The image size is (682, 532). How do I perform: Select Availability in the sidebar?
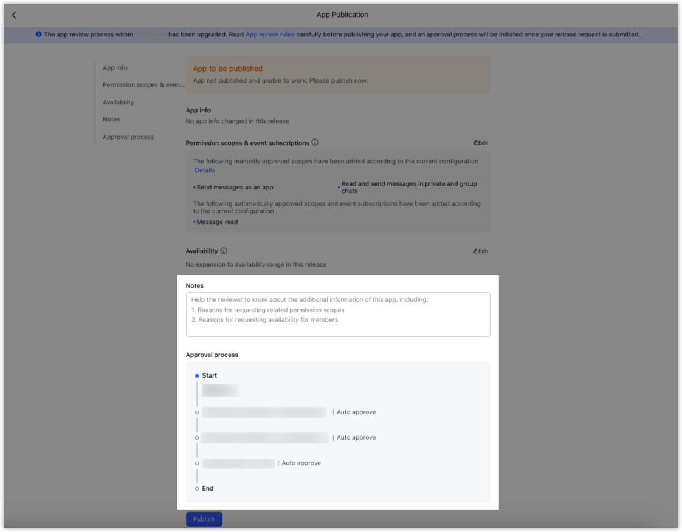click(x=117, y=102)
